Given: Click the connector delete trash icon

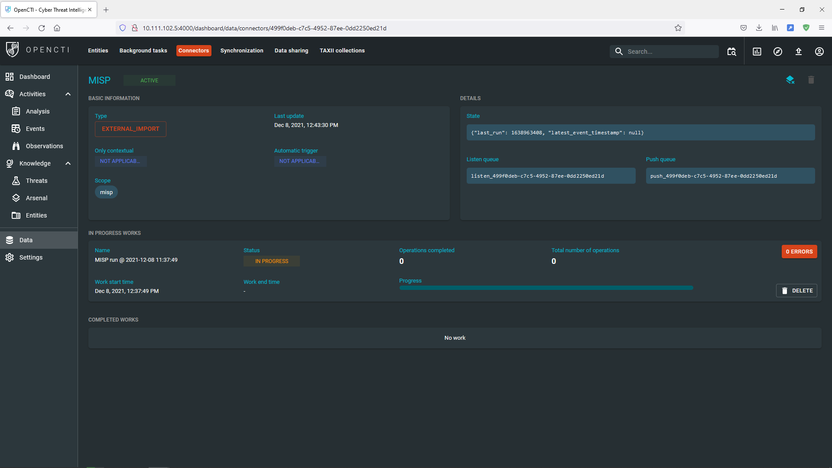Looking at the screenshot, I should [811, 80].
